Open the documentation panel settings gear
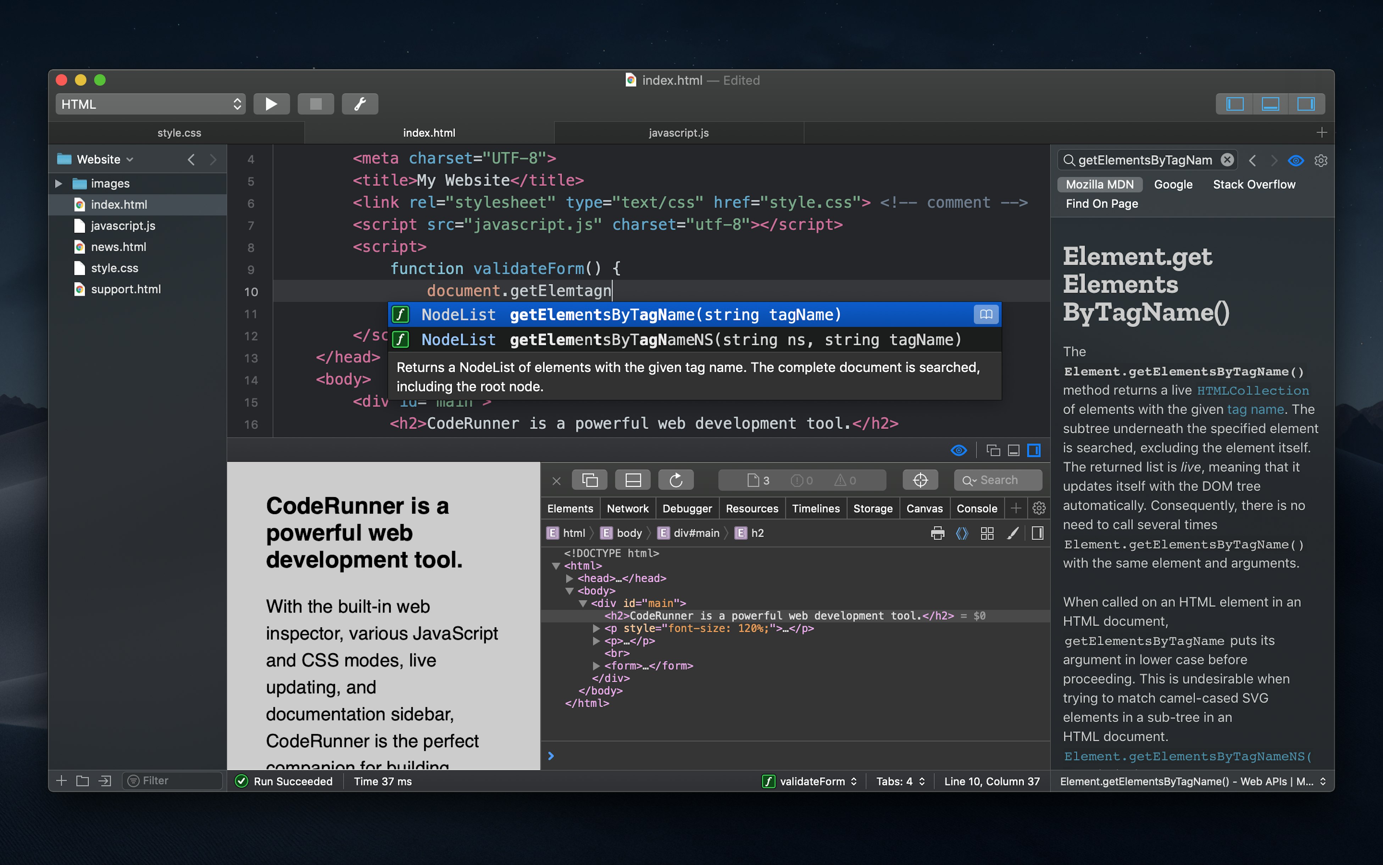Screen dimensions: 1383x865 (x=1321, y=161)
